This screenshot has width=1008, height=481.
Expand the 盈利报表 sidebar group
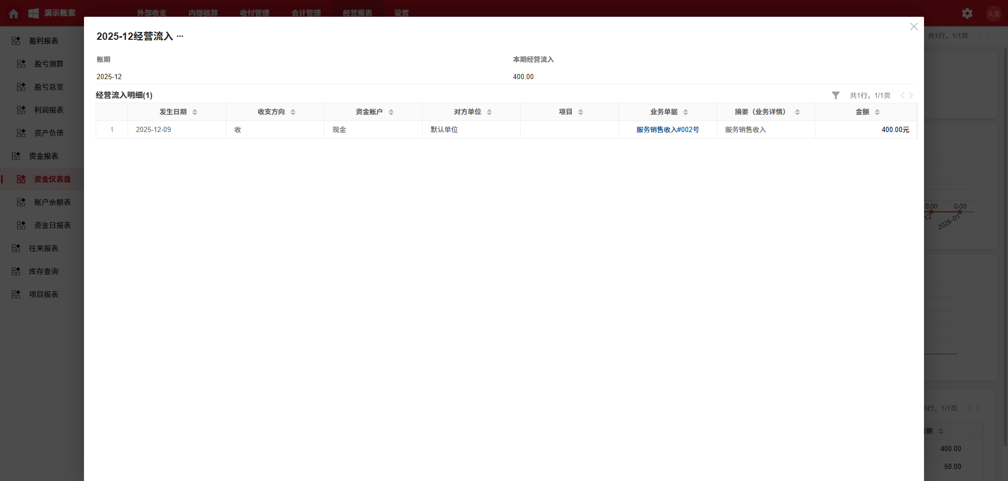tap(43, 41)
